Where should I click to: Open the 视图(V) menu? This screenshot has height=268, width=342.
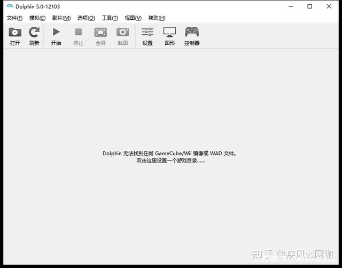coord(133,18)
